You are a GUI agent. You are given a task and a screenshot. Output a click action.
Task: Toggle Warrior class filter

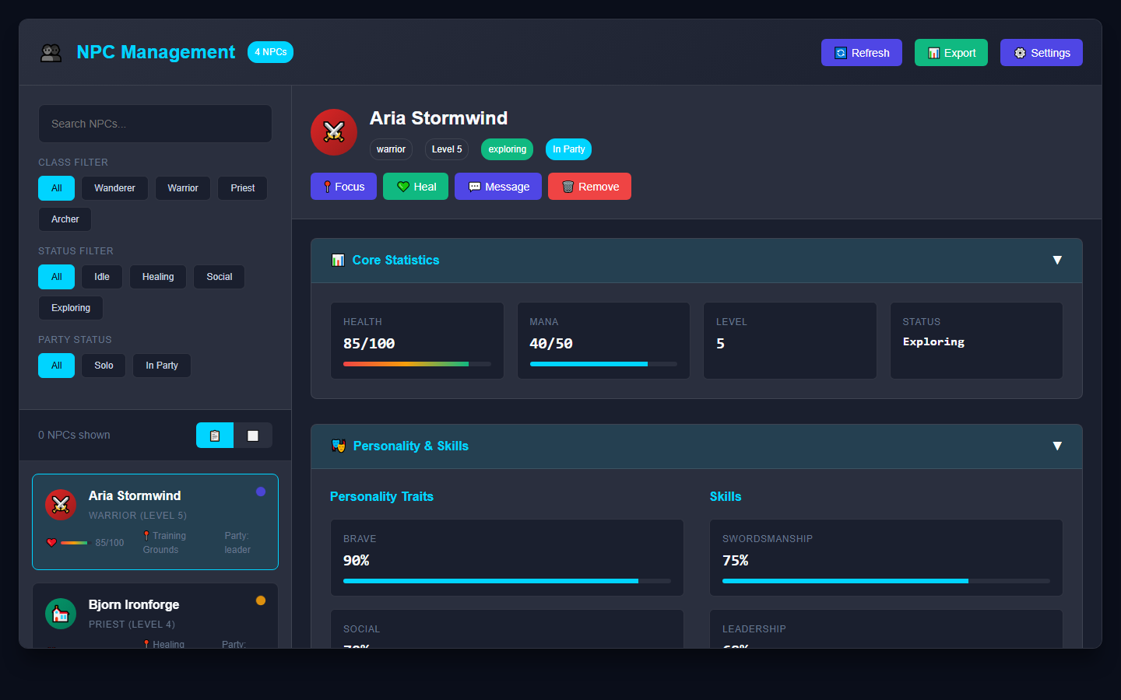pyautogui.click(x=183, y=188)
